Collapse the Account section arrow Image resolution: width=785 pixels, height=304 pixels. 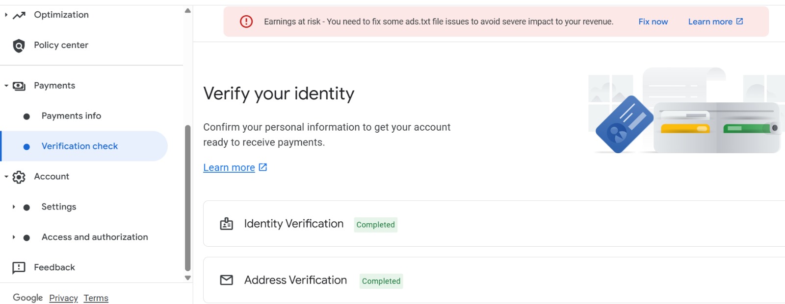click(x=6, y=177)
